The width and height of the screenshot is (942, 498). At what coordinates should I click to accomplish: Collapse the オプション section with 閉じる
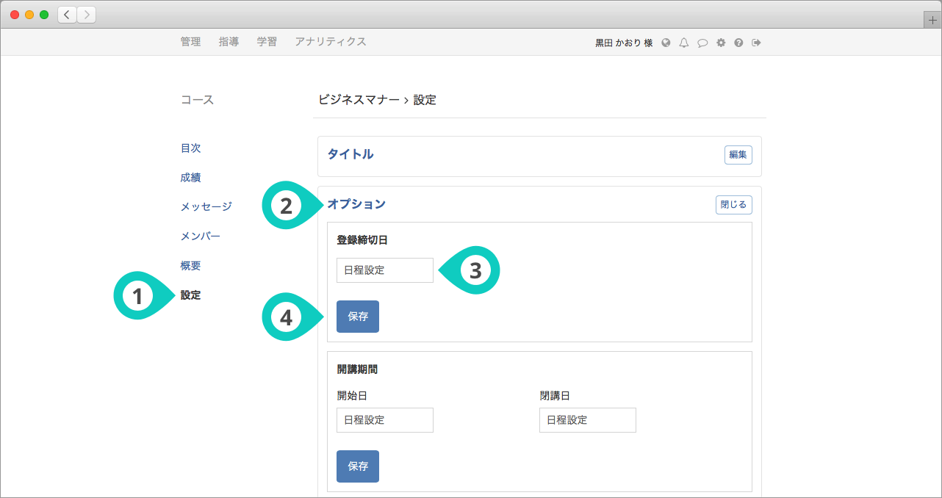tap(733, 205)
